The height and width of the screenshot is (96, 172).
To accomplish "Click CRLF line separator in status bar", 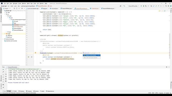I will [153, 93].
